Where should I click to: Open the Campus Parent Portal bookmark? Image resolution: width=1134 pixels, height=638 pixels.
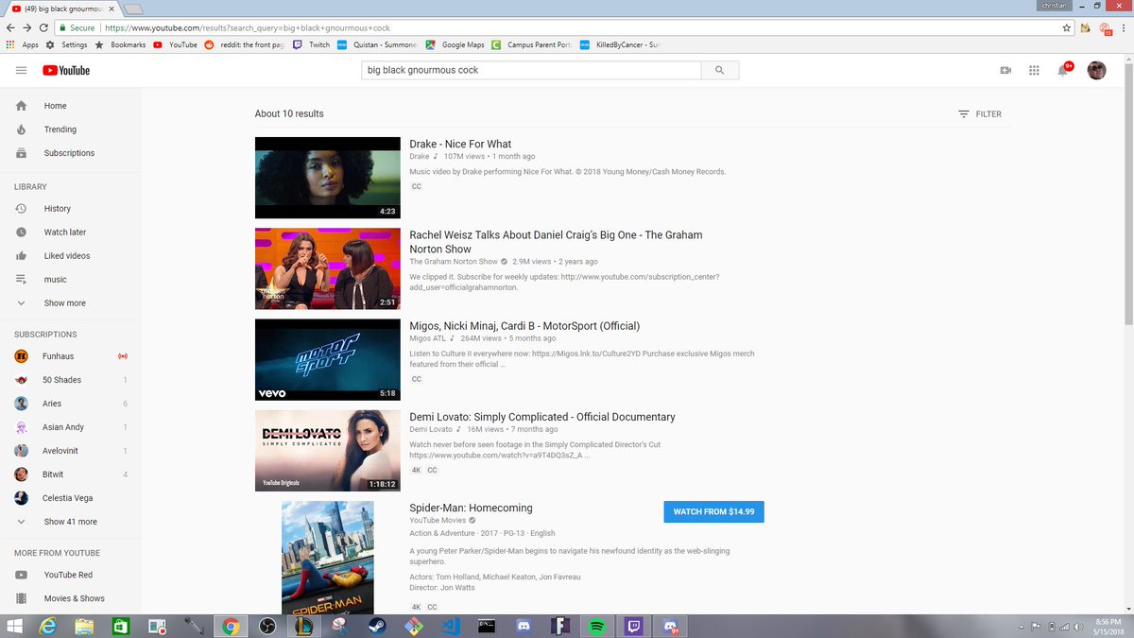(x=532, y=44)
